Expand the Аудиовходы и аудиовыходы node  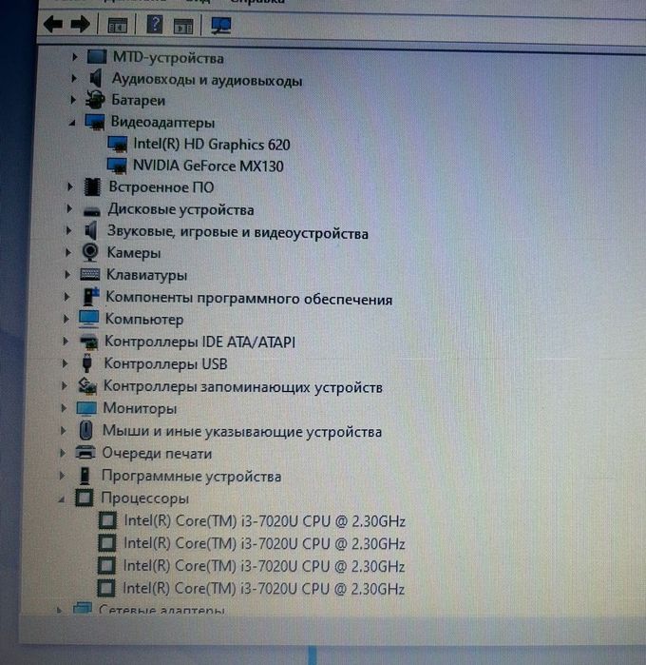tap(74, 78)
